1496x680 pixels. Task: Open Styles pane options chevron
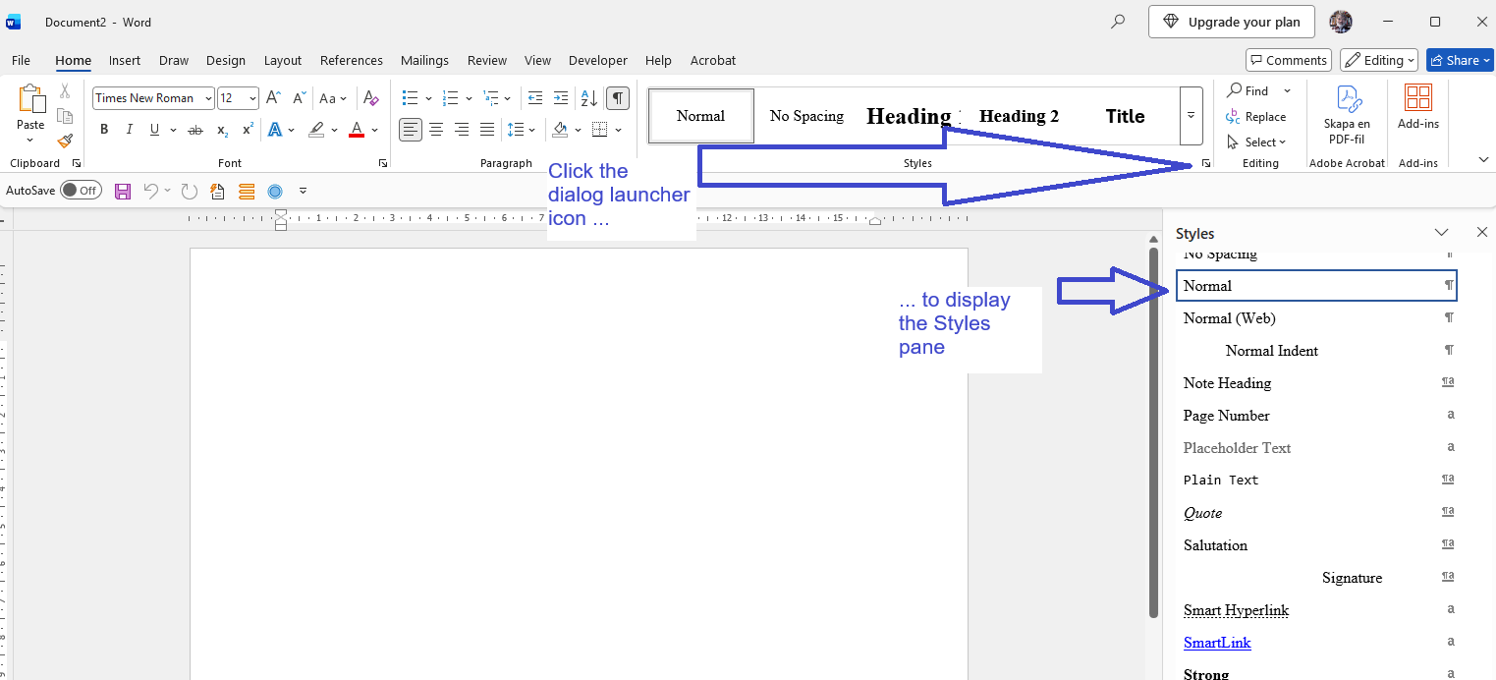1441,233
